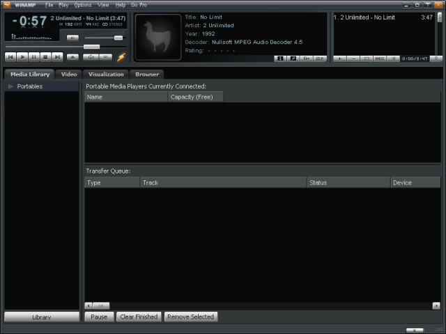The image size is (446, 334).
Task: Click the send-to arrow button under track info
Action: (x=307, y=58)
